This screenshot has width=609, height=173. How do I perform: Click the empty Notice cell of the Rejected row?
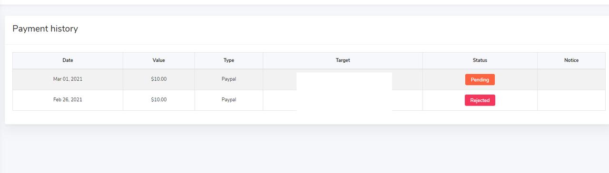(x=571, y=100)
